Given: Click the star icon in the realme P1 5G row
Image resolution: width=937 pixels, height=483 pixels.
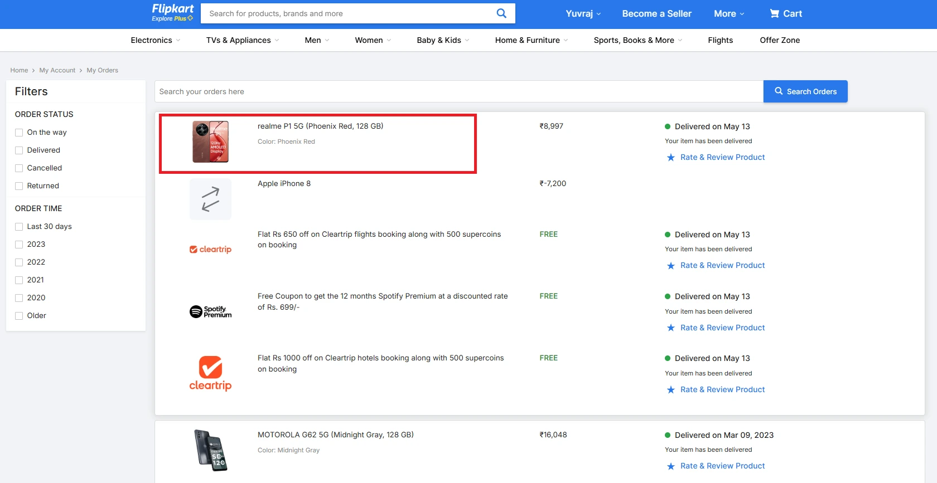Looking at the screenshot, I should pos(670,158).
